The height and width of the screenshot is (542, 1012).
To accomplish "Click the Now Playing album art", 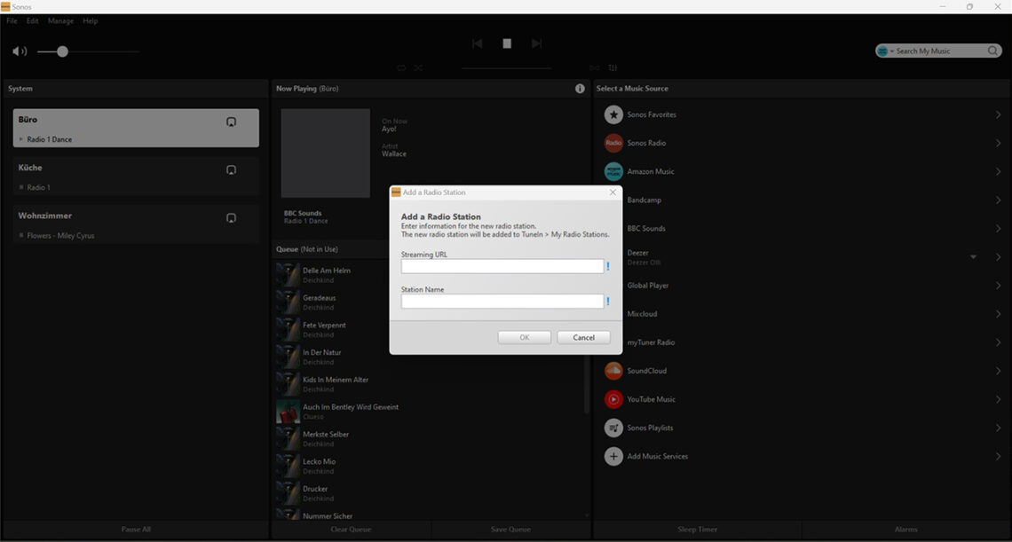I will tap(325, 153).
